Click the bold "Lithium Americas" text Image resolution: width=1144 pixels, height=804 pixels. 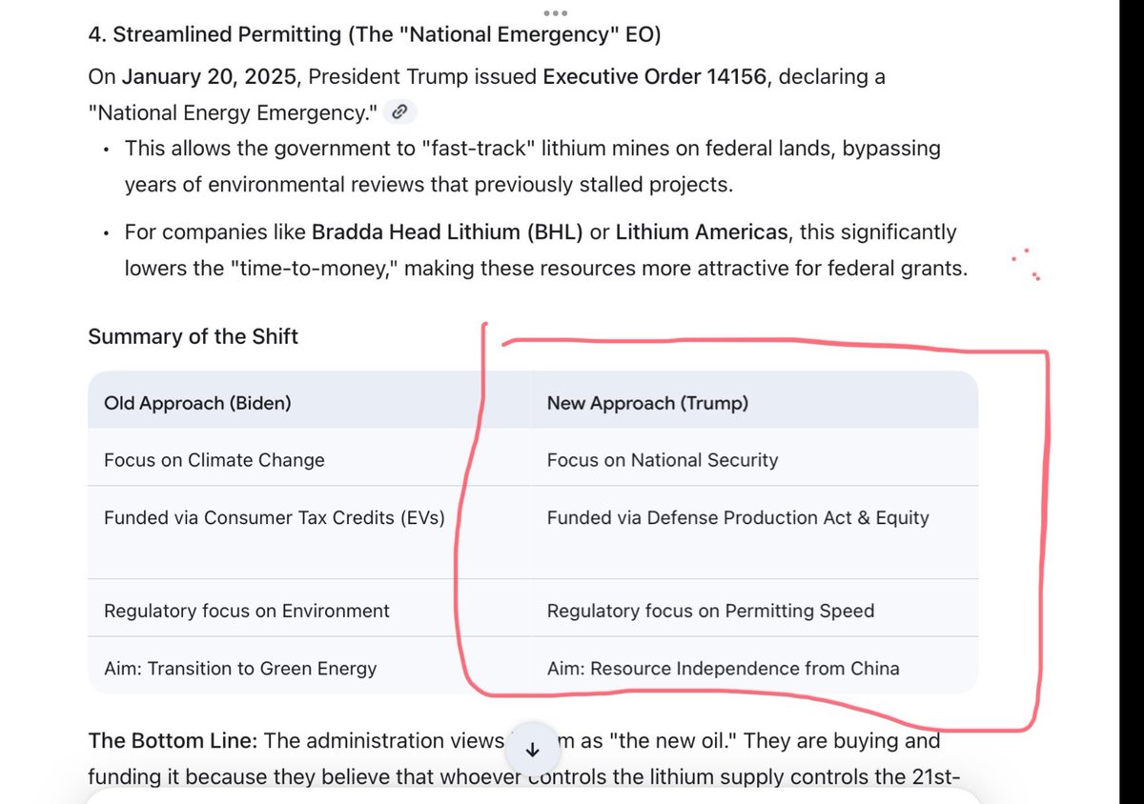[x=702, y=232]
